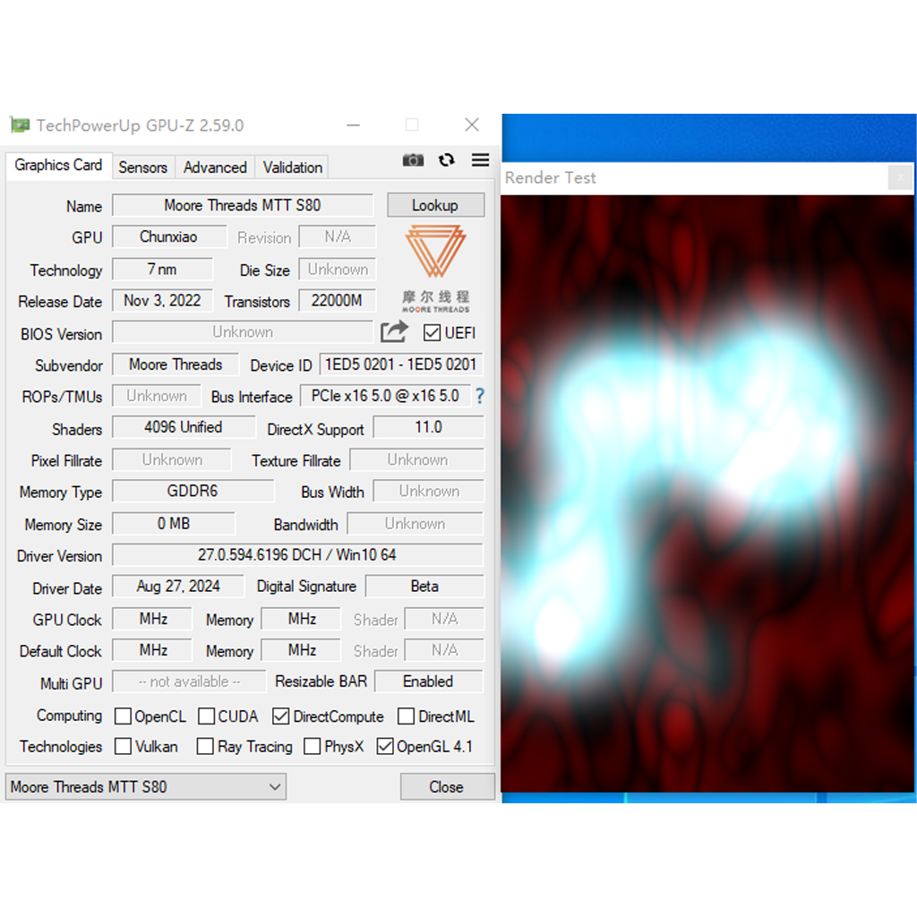Toggle the UEFI checkbox
917x917 pixels.
(433, 333)
